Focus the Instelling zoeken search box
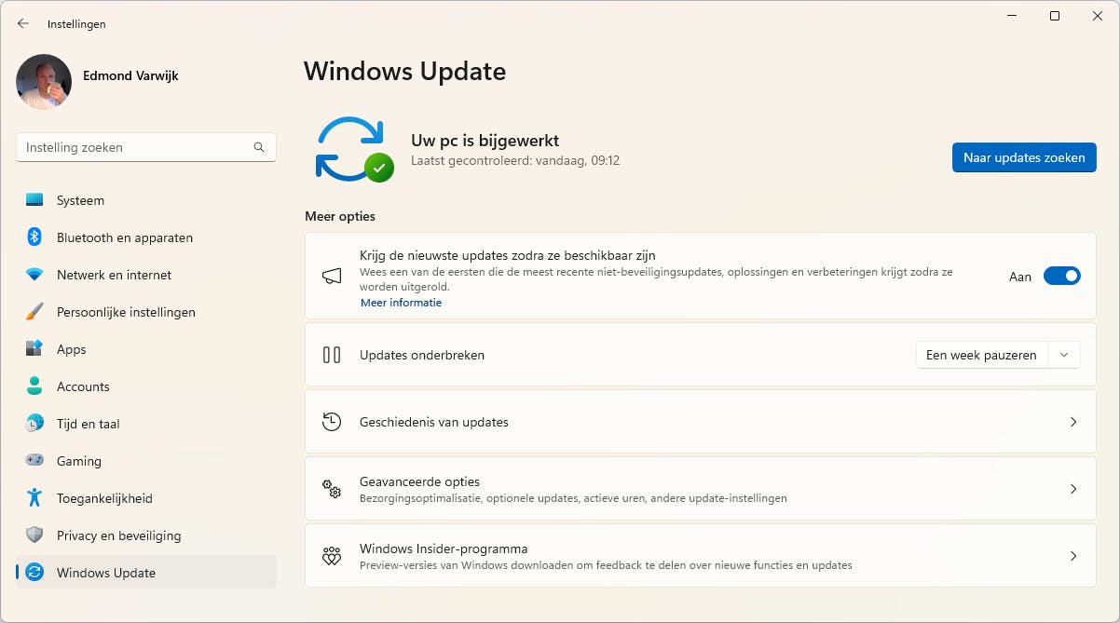This screenshot has width=1120, height=623. (146, 147)
